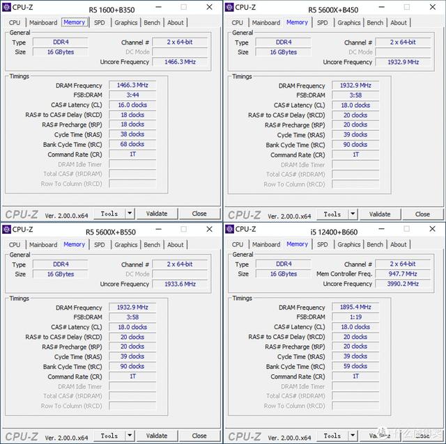
Task: Click CPU-Z app icon in R5 5600X+B450 window
Action: [x=229, y=7]
